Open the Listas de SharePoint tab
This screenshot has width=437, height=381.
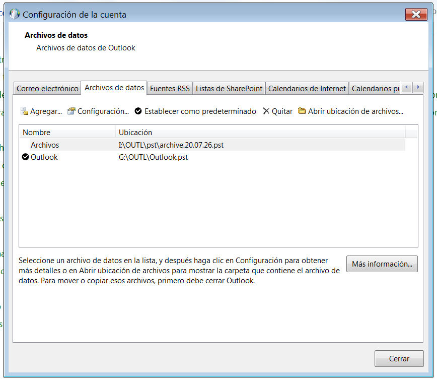point(229,89)
